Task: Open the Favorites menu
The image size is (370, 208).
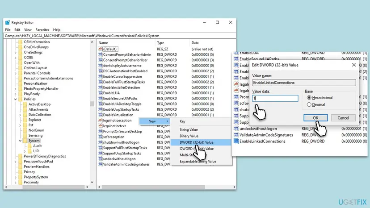Action: (42, 30)
